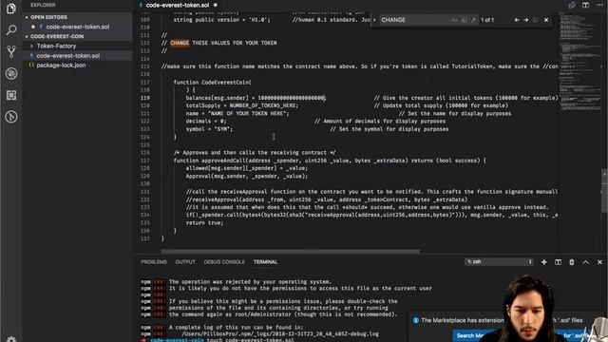Go to previous find match

517,20
